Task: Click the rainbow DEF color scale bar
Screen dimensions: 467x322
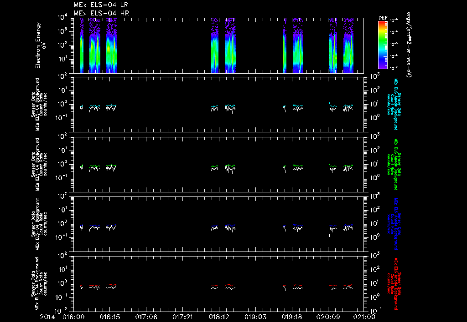Action: 383,45
